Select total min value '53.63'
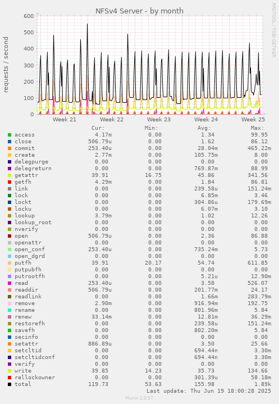 [x=153, y=384]
